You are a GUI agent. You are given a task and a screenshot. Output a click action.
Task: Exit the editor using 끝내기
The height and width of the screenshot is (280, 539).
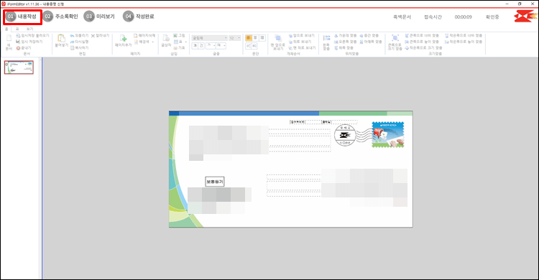(x=24, y=48)
